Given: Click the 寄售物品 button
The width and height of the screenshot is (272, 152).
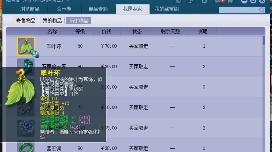Looking at the screenshot, I should click(x=26, y=20).
